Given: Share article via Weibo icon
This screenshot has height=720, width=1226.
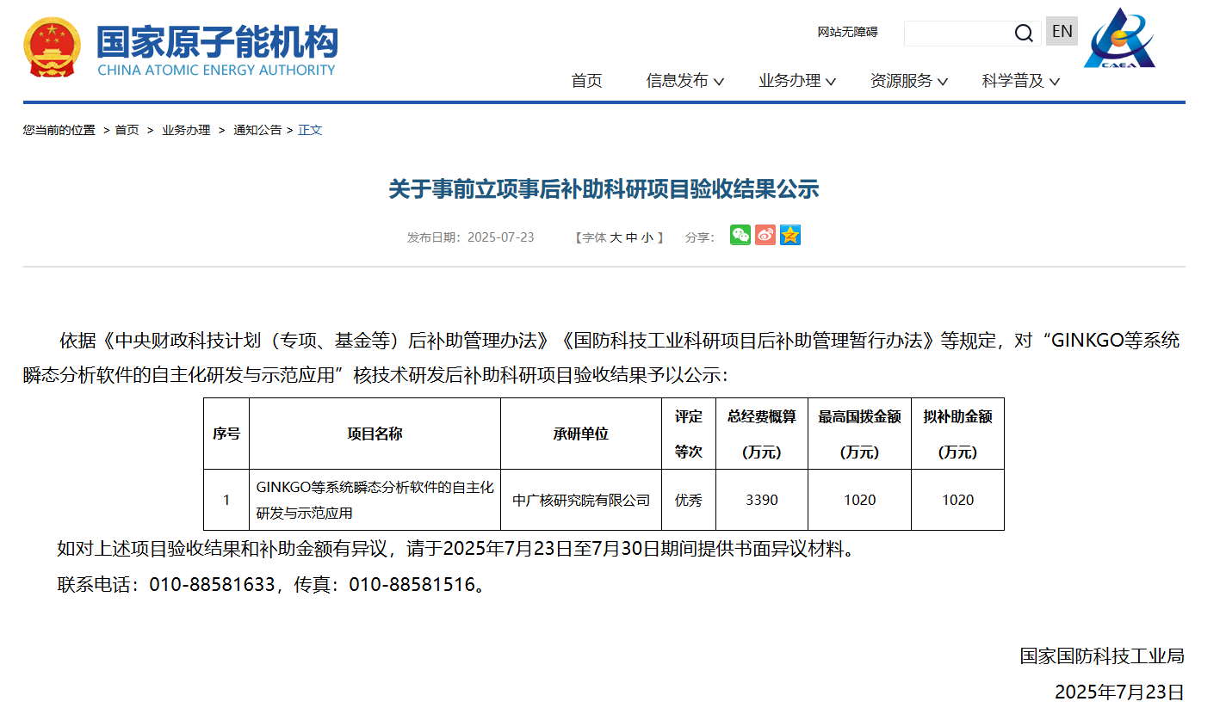Looking at the screenshot, I should point(765,235).
